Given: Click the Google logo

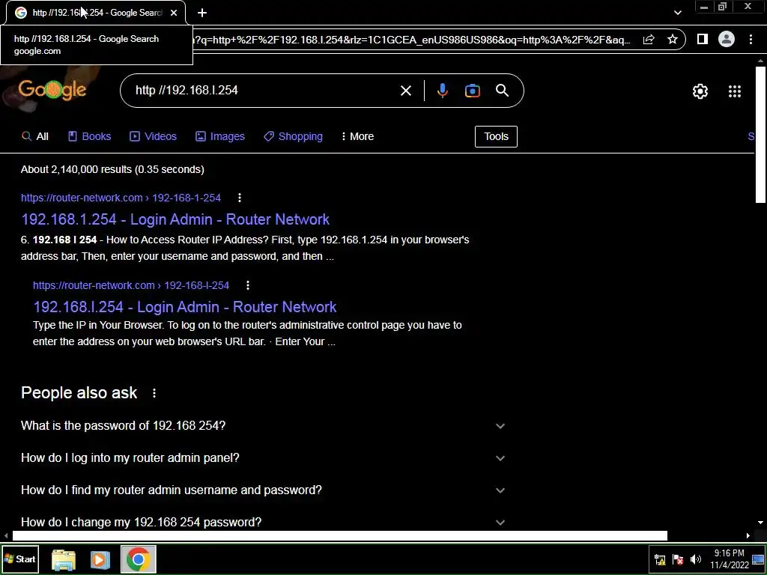Looking at the screenshot, I should [52, 90].
